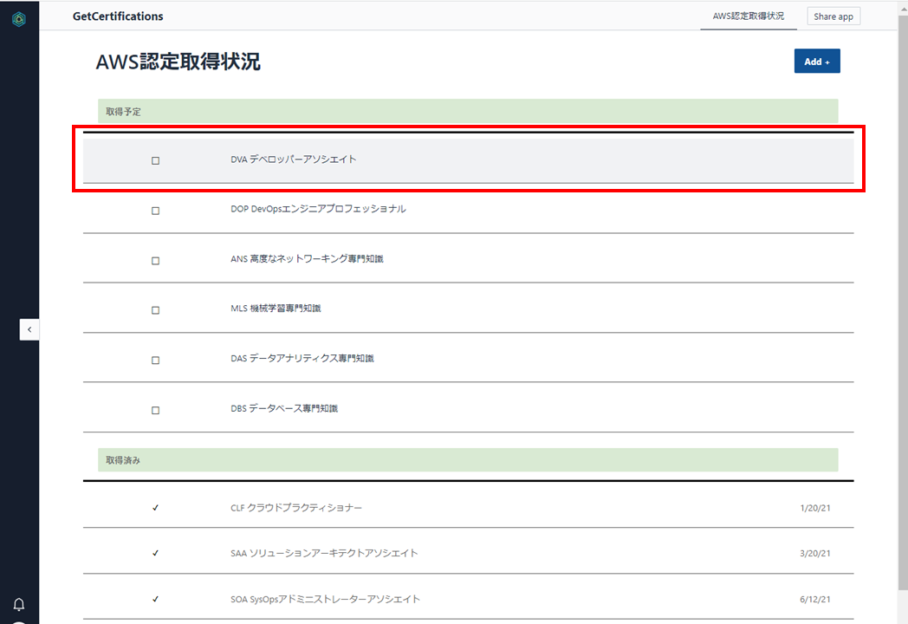This screenshot has width=908, height=624.
Task: Switch to the AWS認定取得状況 tab
Action: pos(749,16)
